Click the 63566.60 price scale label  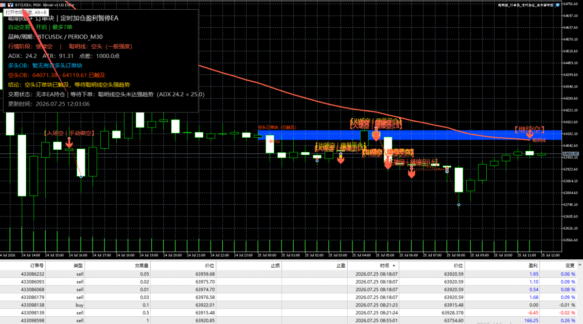click(571, 240)
